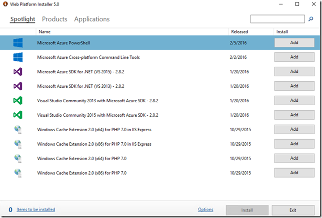Image resolution: width=322 pixels, height=218 pixels.
Task: Open the Products tab
Action: pyautogui.click(x=54, y=19)
